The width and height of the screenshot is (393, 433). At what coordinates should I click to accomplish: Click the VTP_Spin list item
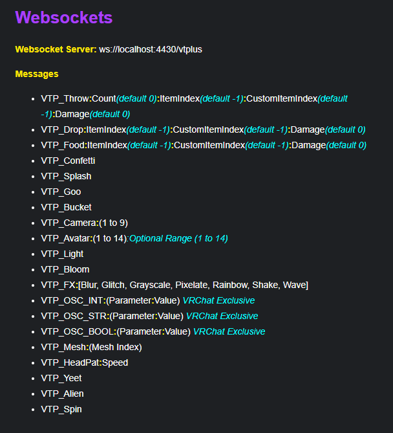[61, 409]
